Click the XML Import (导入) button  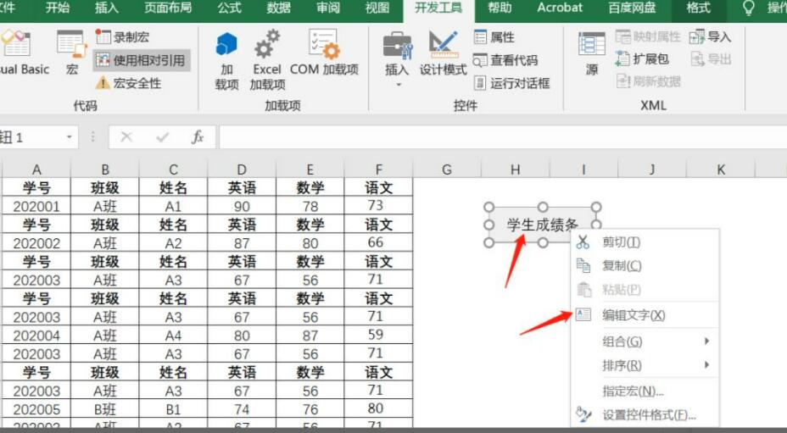click(711, 37)
